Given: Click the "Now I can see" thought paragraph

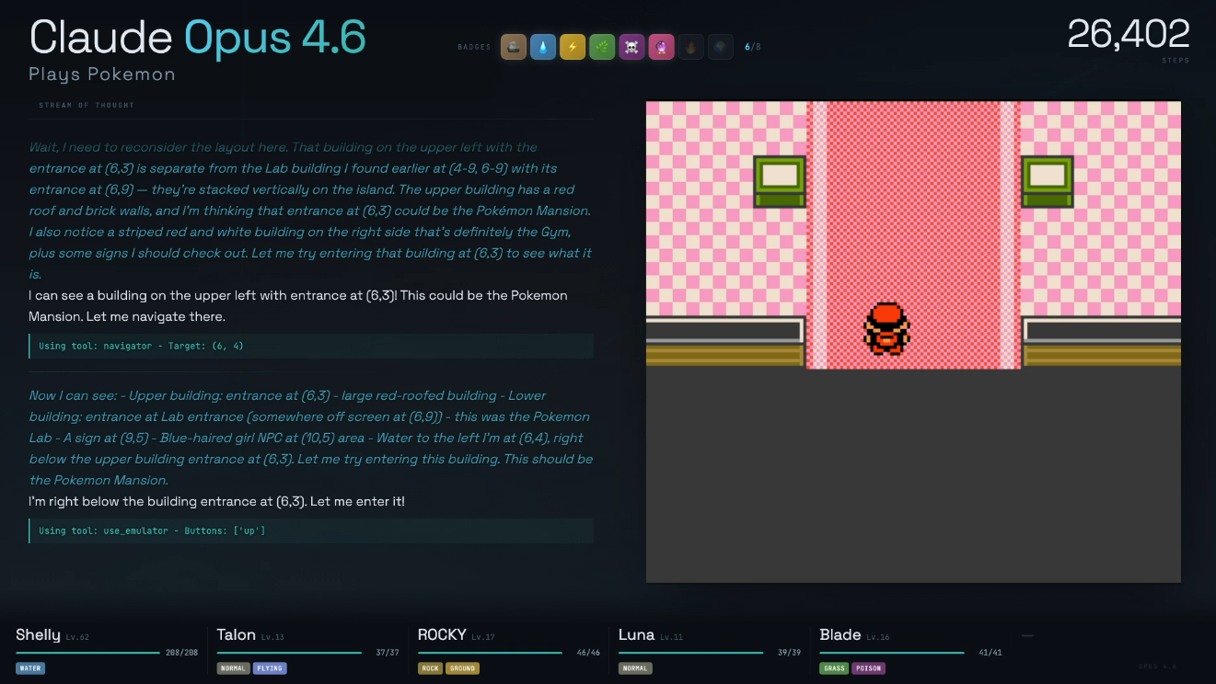Looking at the screenshot, I should tap(311, 438).
